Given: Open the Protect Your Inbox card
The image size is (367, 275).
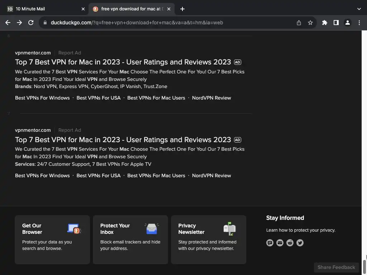Looking at the screenshot, I should (130, 240).
